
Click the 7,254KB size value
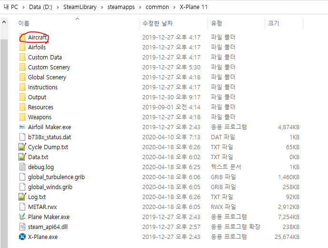[x=288, y=217]
